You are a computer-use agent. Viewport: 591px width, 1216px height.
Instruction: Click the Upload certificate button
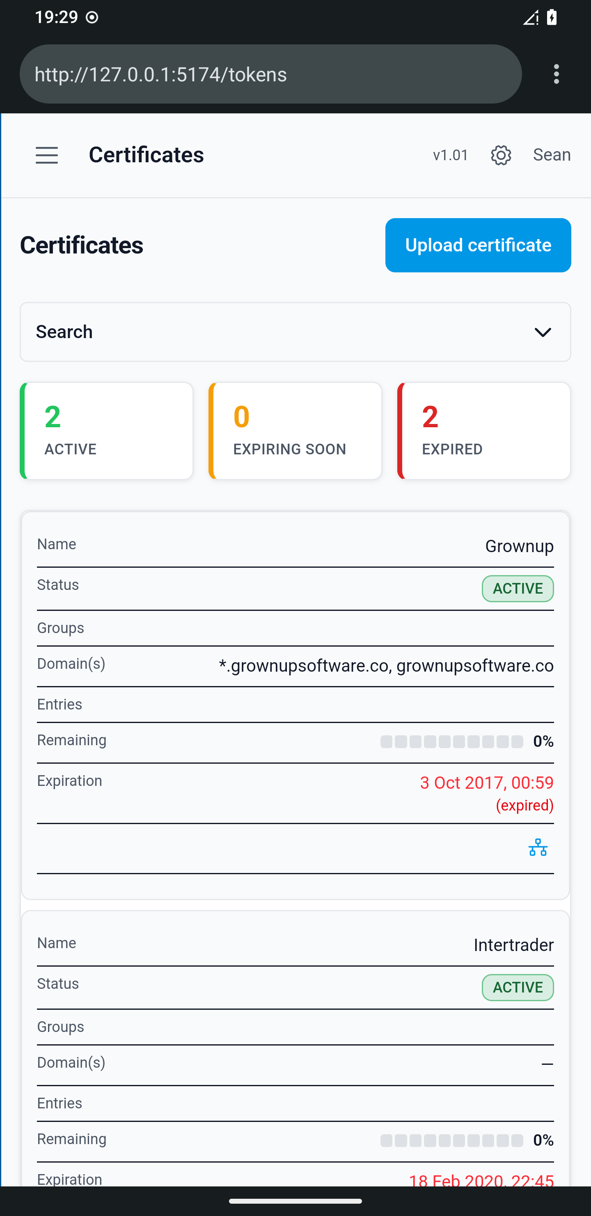[x=478, y=245]
